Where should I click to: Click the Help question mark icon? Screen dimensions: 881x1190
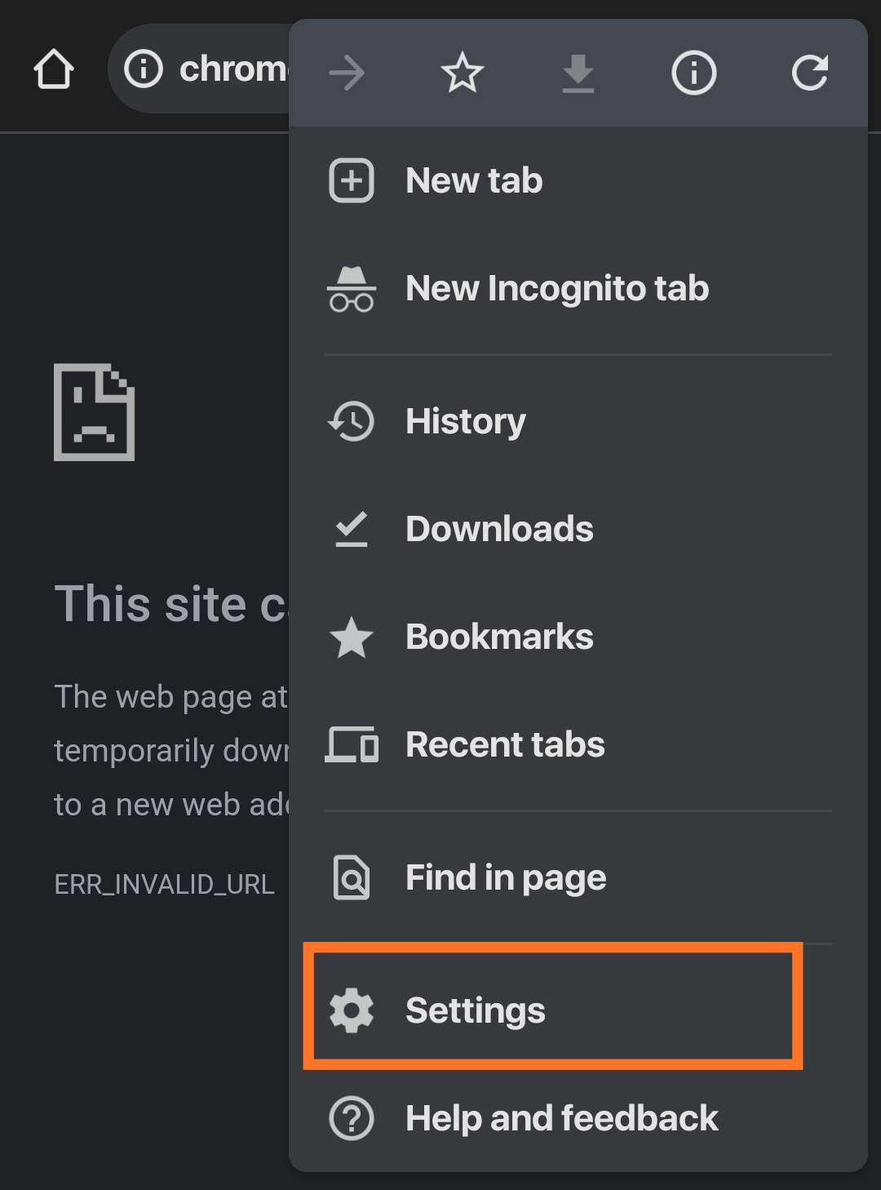[352, 1118]
